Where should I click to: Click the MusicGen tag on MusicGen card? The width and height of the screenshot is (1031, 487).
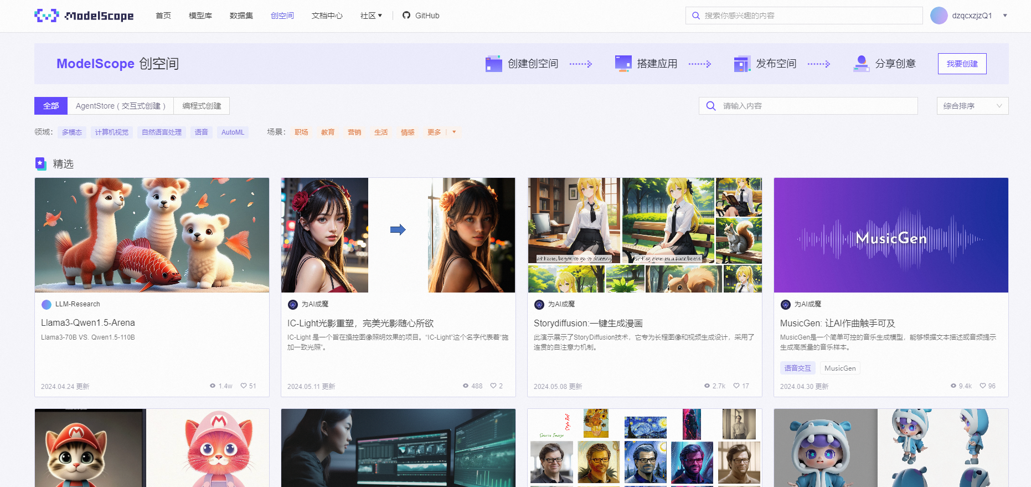click(x=840, y=368)
